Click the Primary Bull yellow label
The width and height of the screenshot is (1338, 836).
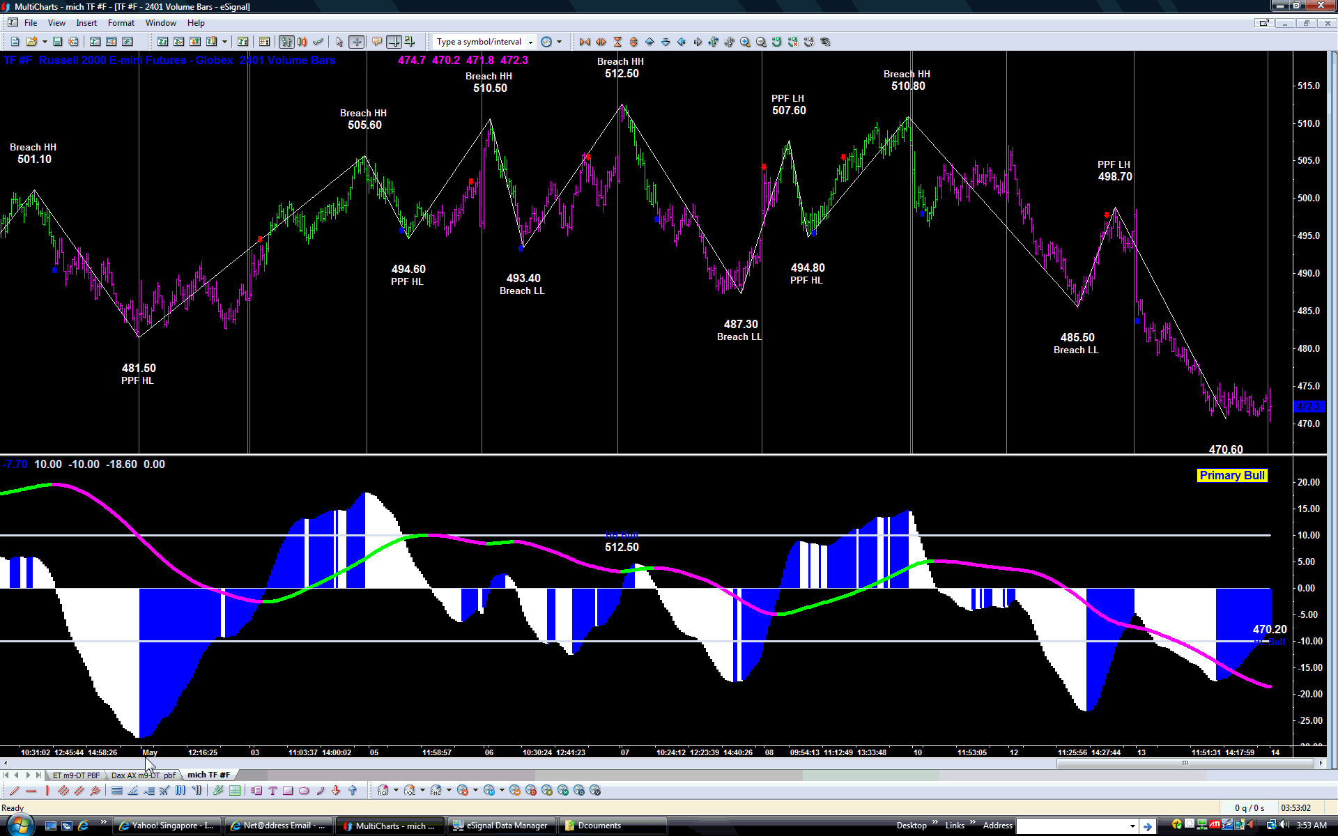(x=1231, y=475)
